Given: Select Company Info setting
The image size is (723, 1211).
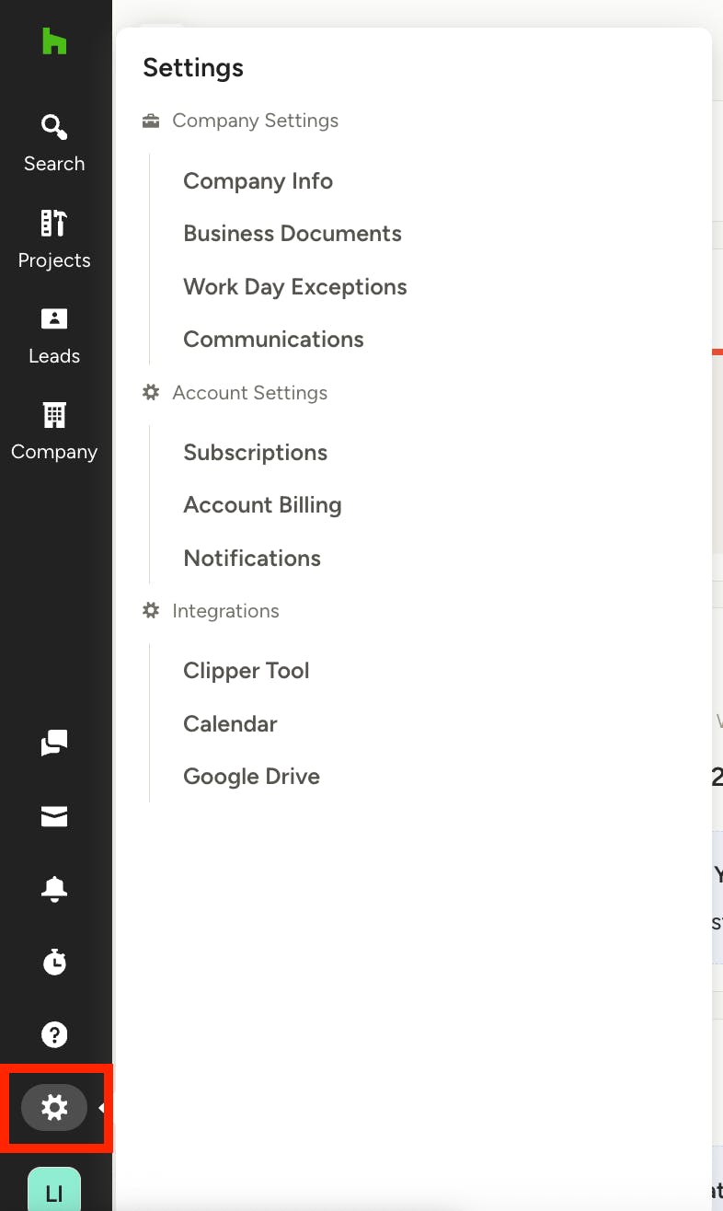Looking at the screenshot, I should tap(258, 181).
